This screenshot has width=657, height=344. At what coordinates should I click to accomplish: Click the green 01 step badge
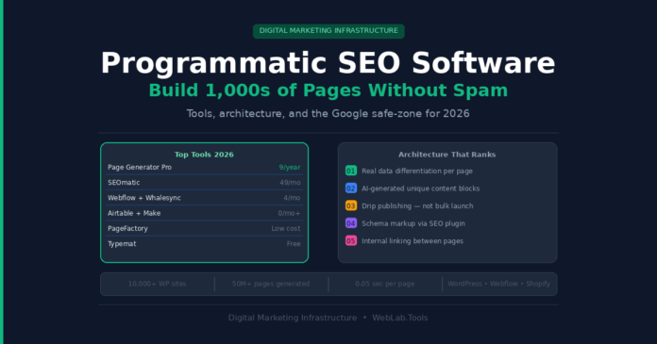tap(351, 171)
